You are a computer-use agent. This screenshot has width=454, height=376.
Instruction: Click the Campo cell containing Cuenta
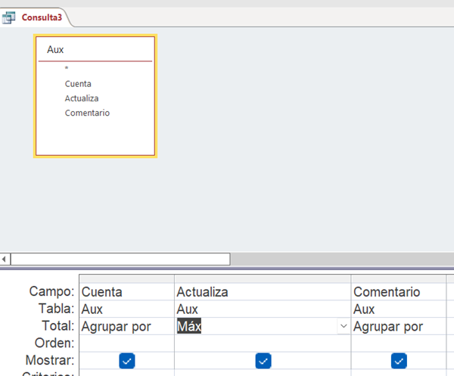click(127, 292)
